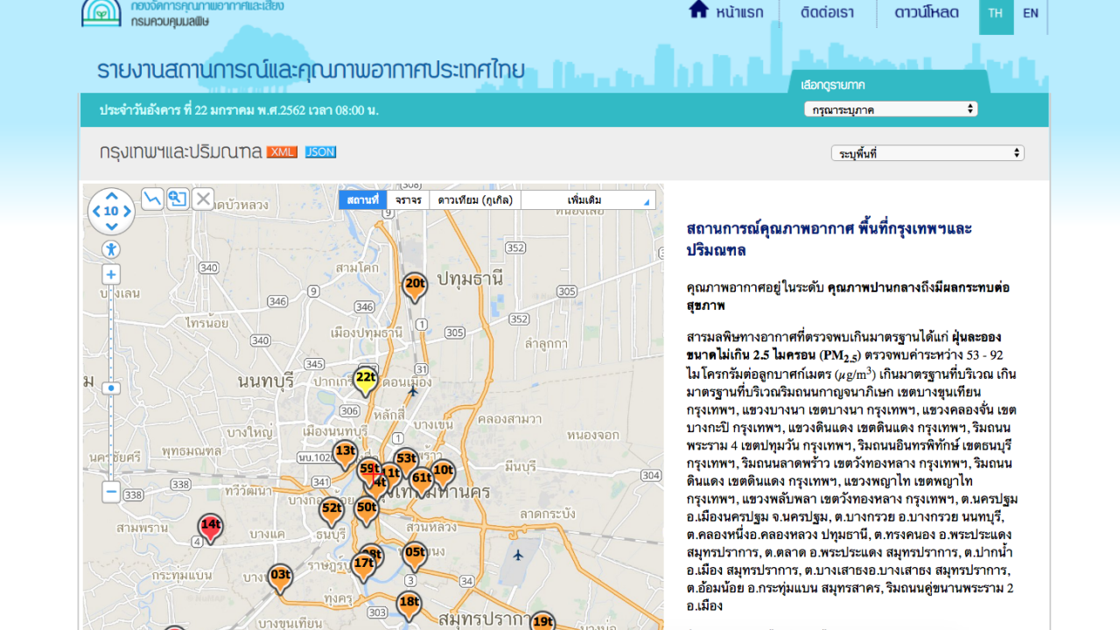Switch language to TH
The width and height of the screenshot is (1120, 630).
pos(996,13)
